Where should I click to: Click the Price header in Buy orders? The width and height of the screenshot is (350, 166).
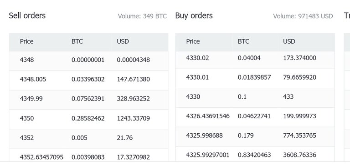193,41
